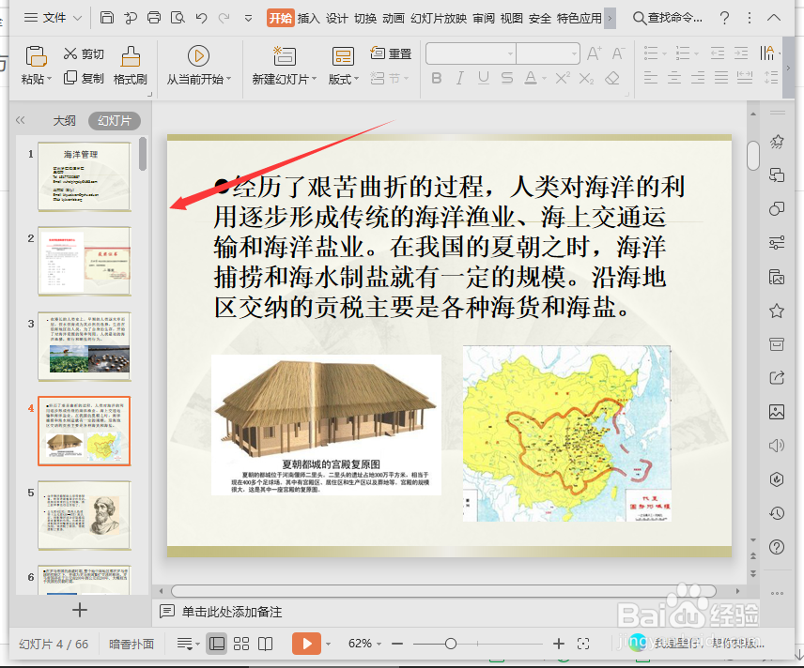The image size is (804, 668).
Task: Open the 62% zoom level dropdown
Action: click(366, 644)
